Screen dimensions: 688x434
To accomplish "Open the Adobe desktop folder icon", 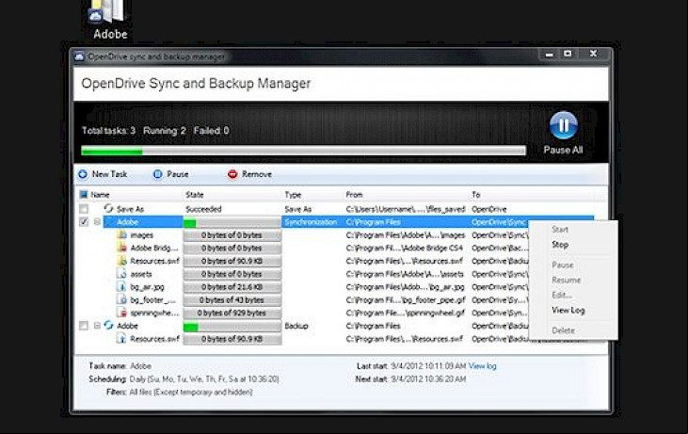I will 108,12.
